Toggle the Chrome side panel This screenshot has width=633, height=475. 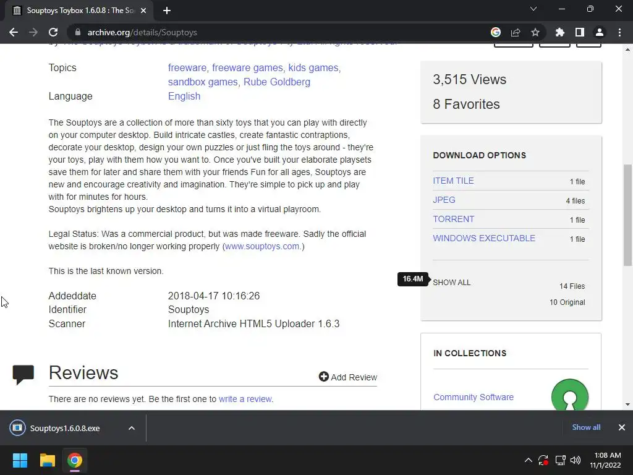pyautogui.click(x=580, y=32)
